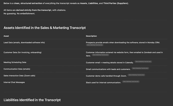Image resolution: width=173 pixels, height=106 pixels.
Task: Click the 'derived strictly from the transcript' line
Action: point(35,10)
